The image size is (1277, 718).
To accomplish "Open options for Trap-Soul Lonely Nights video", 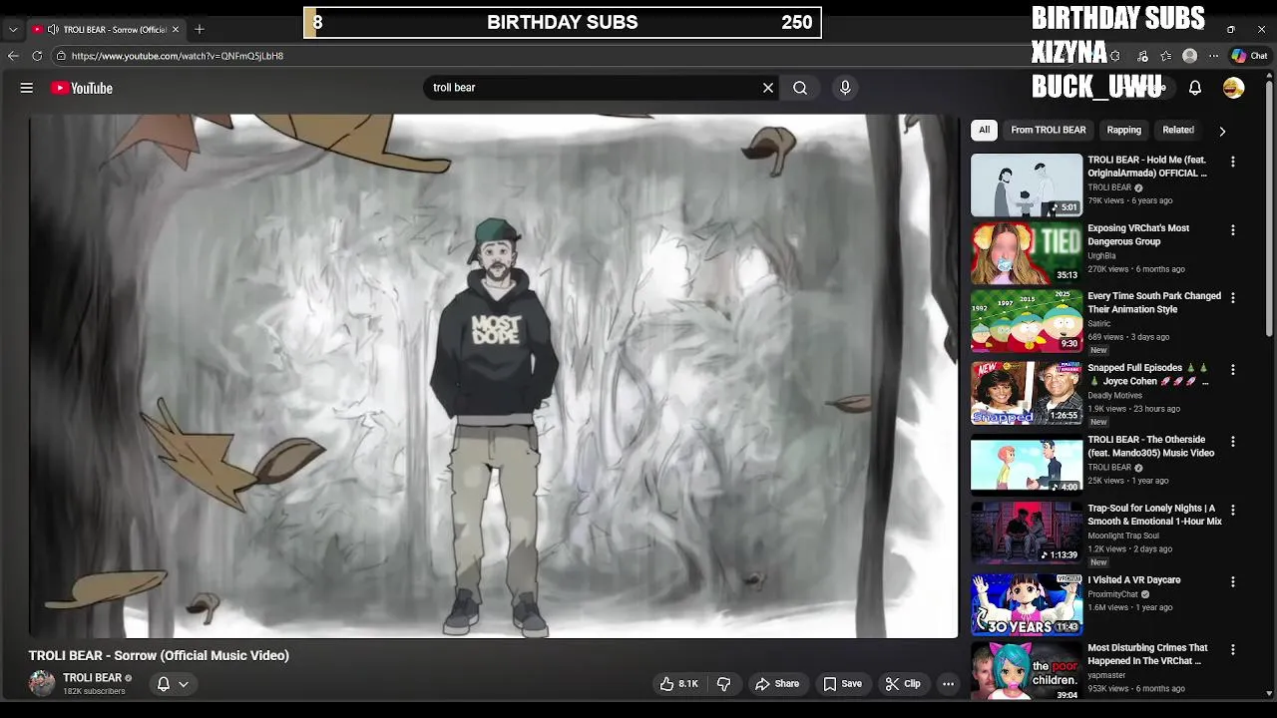I will (1233, 511).
